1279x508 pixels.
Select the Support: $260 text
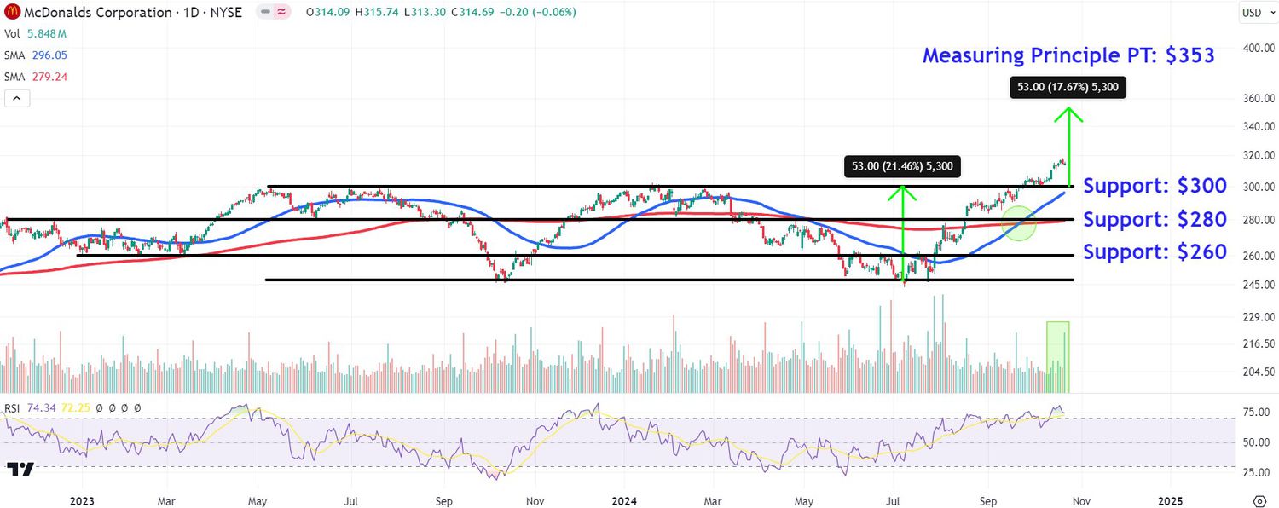point(1155,252)
